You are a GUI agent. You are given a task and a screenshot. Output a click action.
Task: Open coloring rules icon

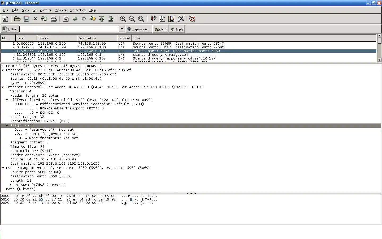171,19
